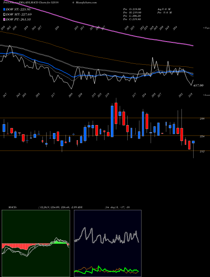Select the 'DOW MT: 227.69' legend label
Image resolution: width=210 pixels, height=277 pixels.
click(x=19, y=14)
